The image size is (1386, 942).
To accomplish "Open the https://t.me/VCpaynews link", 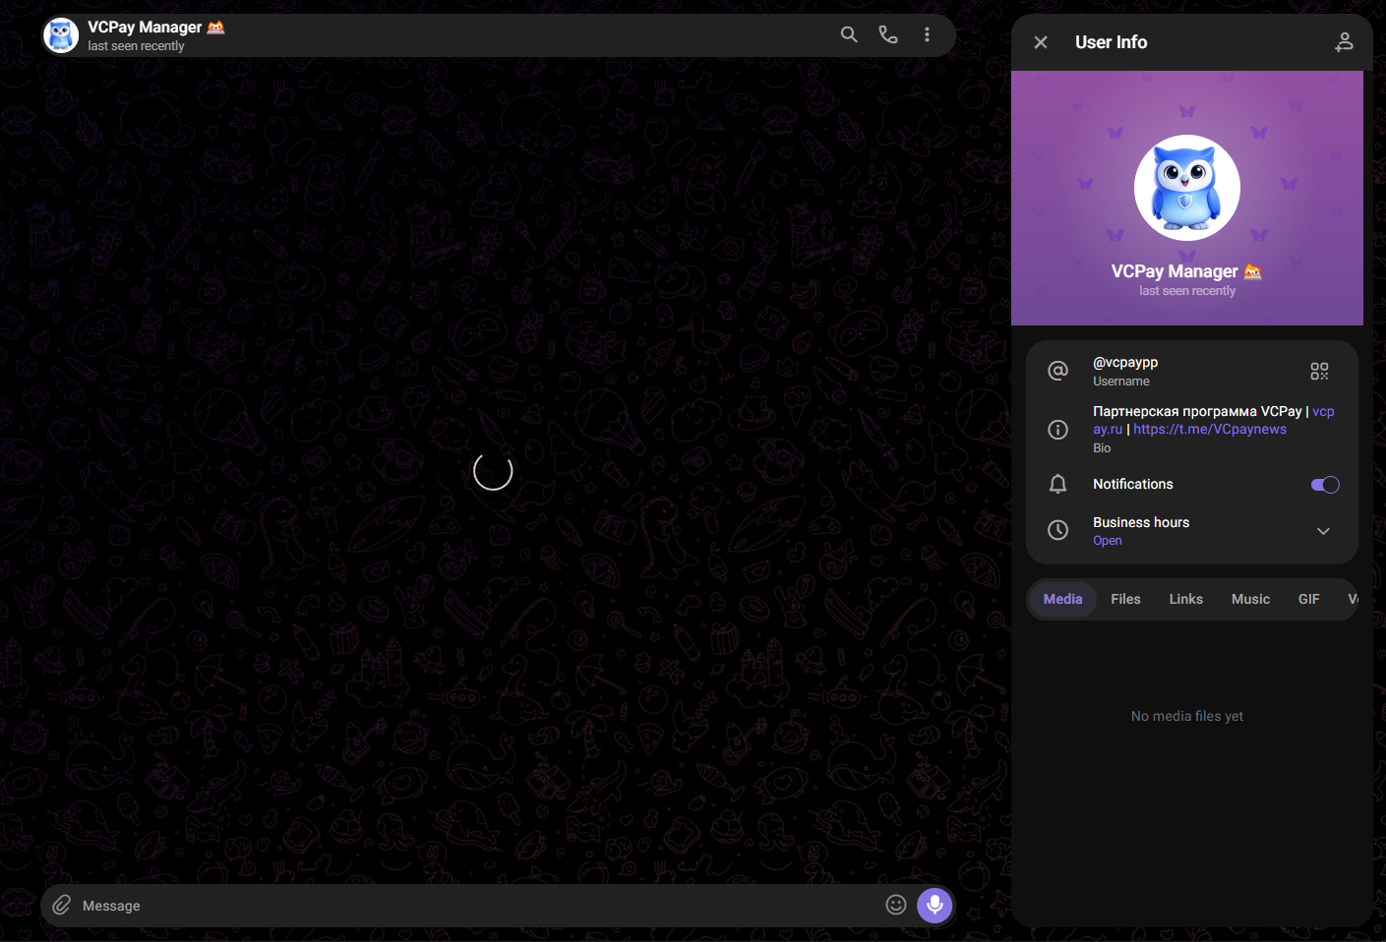I will [1210, 429].
